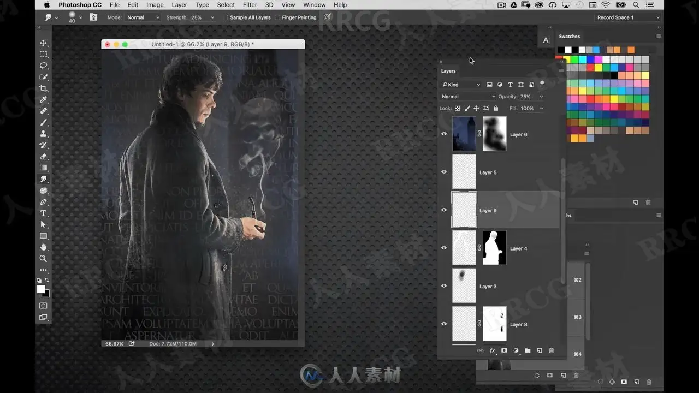This screenshot has width=699, height=393.
Task: Select the Clone Stamp tool
Action: (43, 134)
